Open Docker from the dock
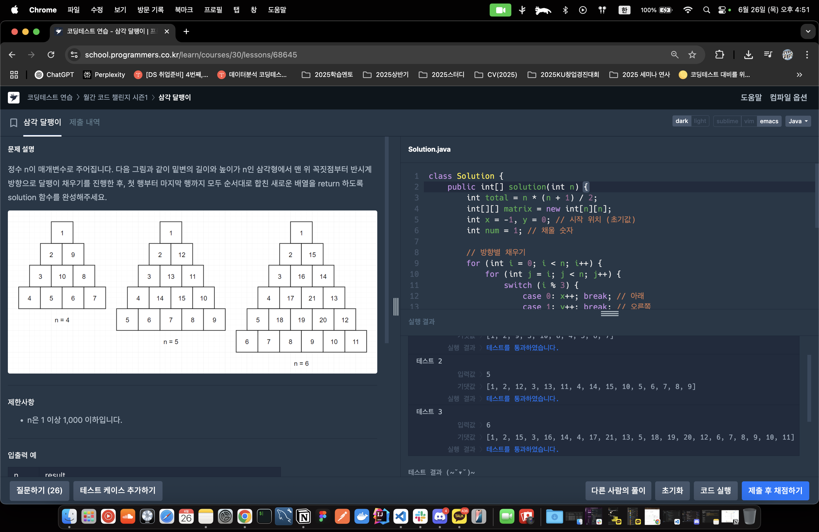Screen dimensions: 819x532 362,516
